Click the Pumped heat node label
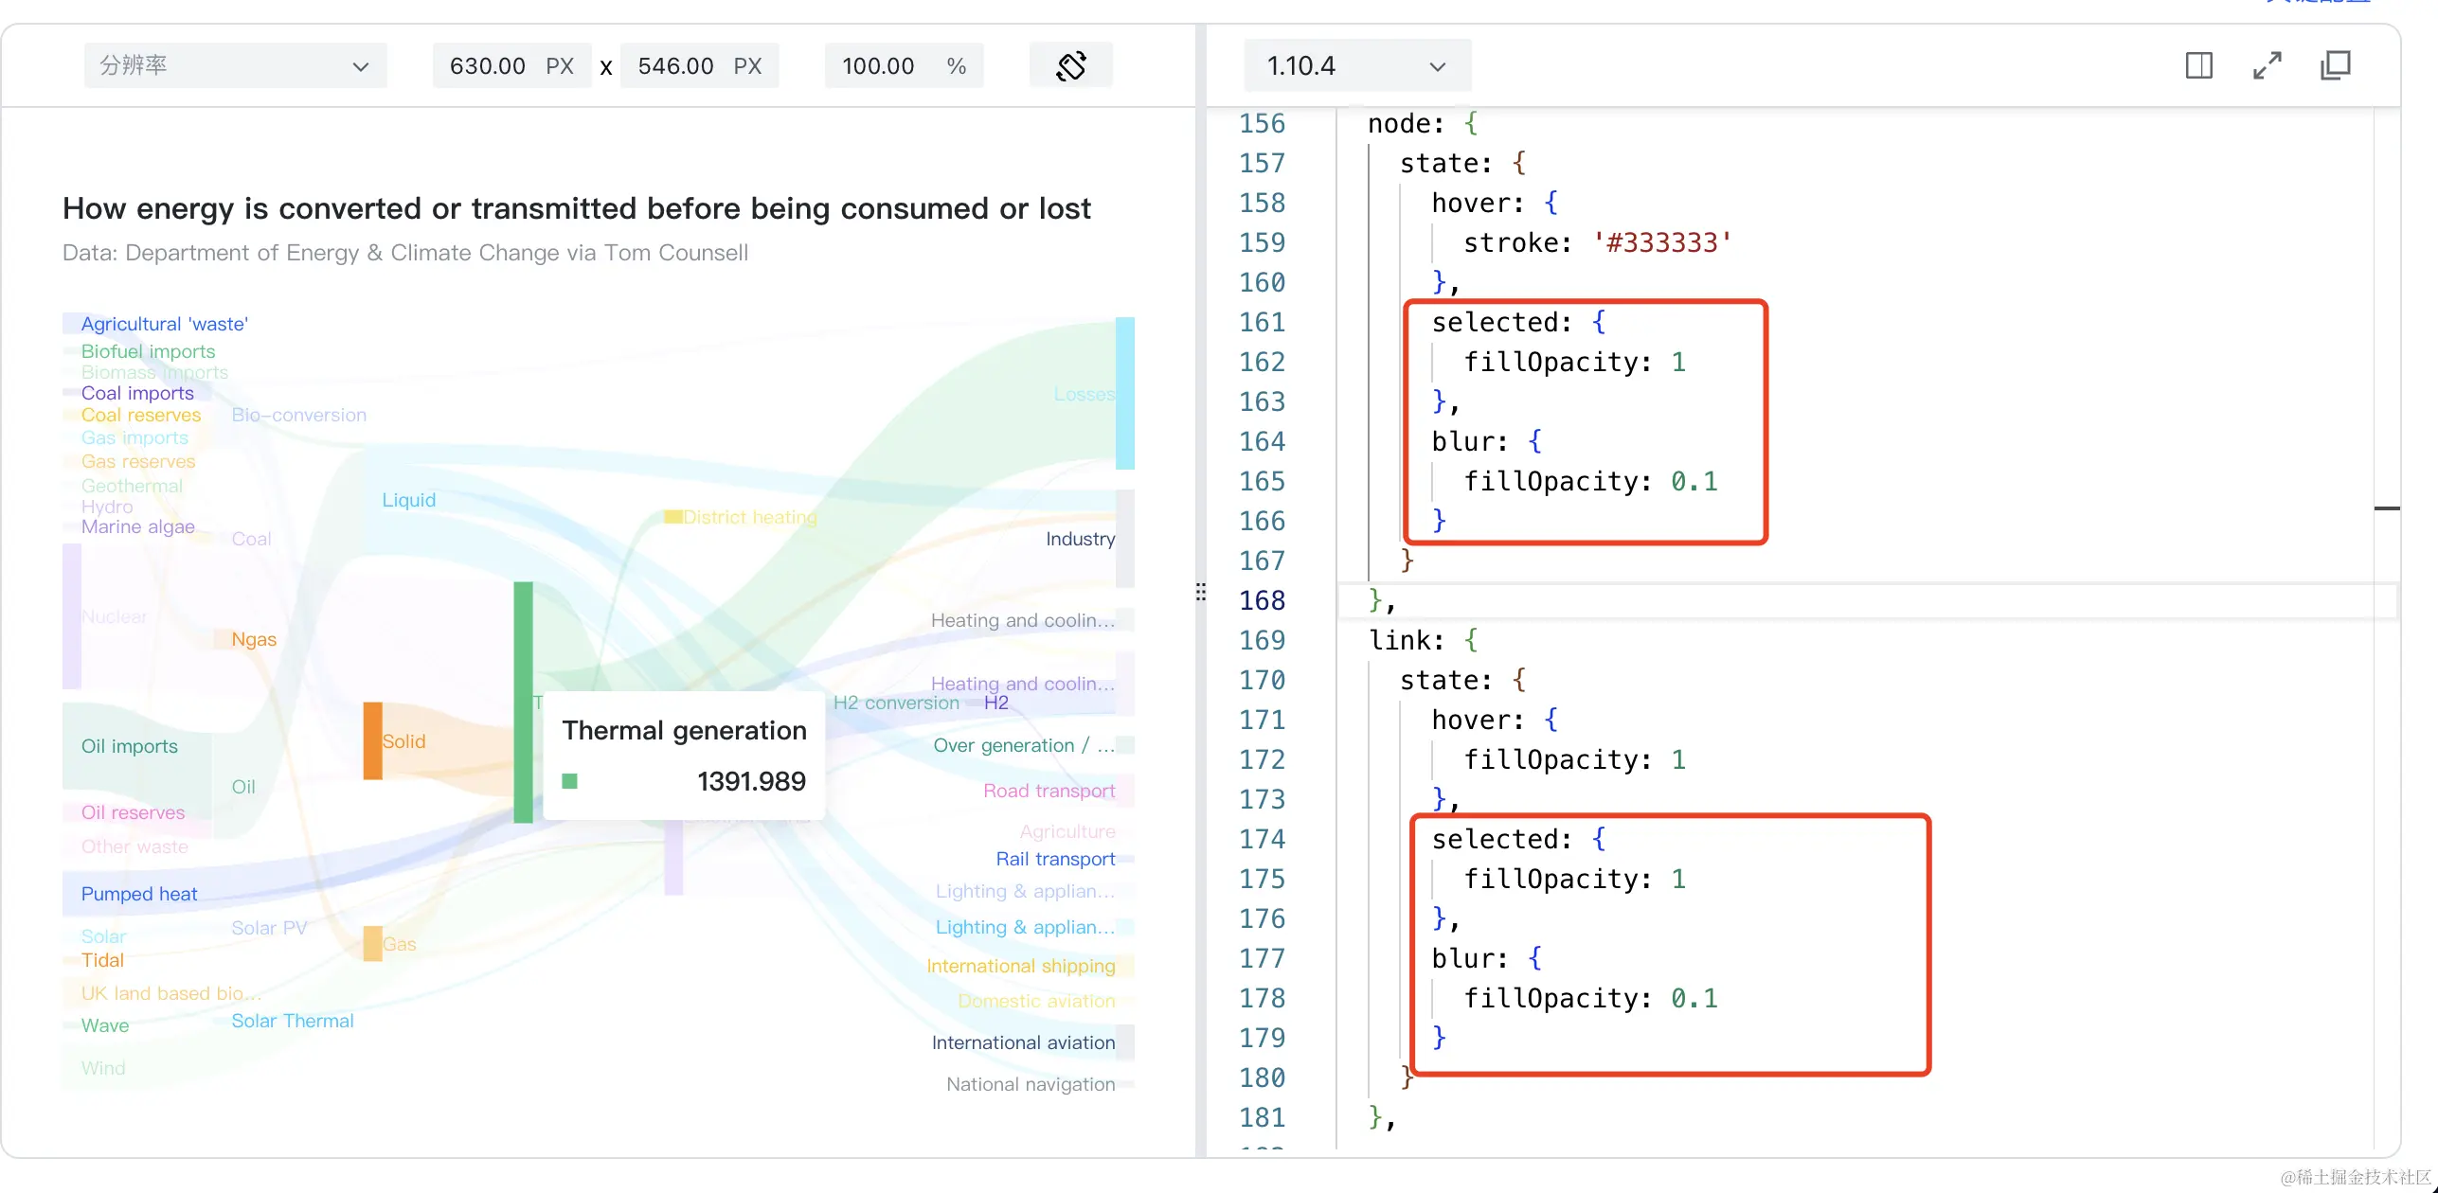Viewport: 2438px width, 1193px height. (x=139, y=894)
